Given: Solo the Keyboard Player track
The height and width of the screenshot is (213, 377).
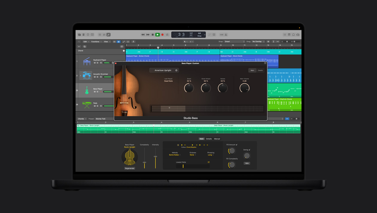Looking at the screenshot, I should [97, 63].
